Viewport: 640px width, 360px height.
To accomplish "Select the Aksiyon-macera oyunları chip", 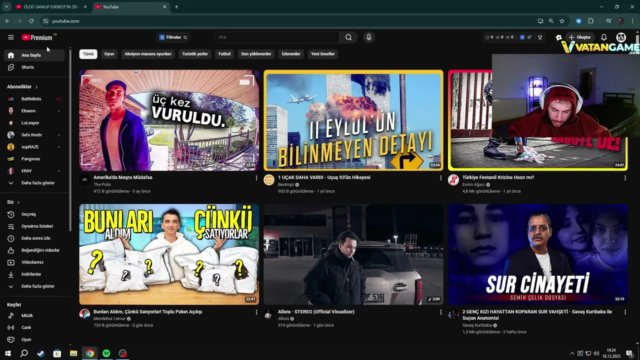I will pos(148,54).
